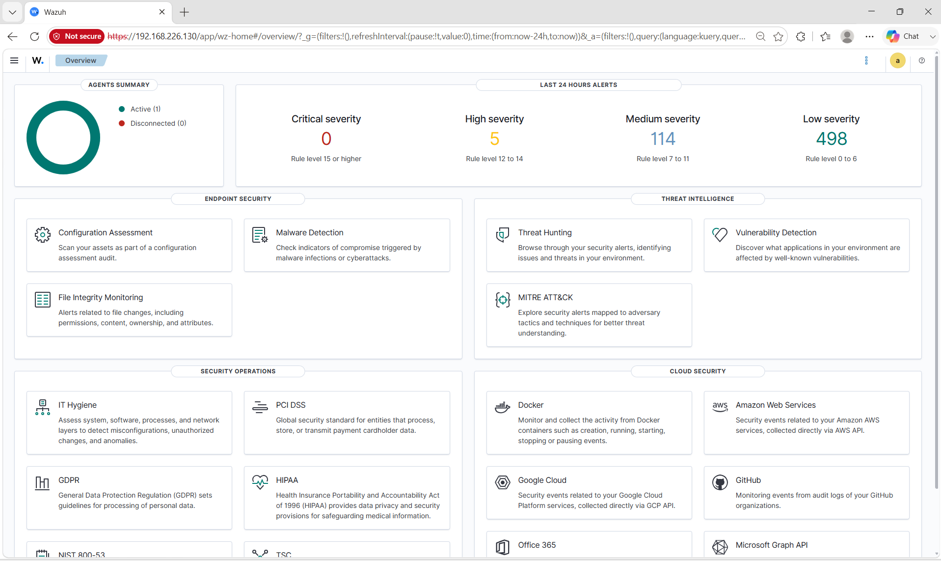Screen dimensions: 941x561
Task: Open the IT Hygiene title link
Action: pyautogui.click(x=78, y=405)
